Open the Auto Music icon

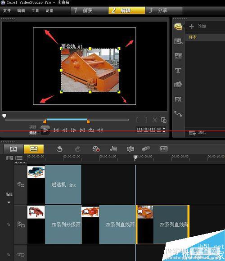(x=130, y=149)
